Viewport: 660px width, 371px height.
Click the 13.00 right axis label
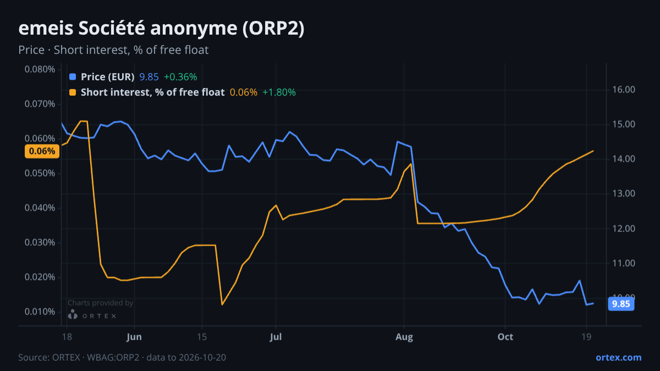tap(624, 193)
